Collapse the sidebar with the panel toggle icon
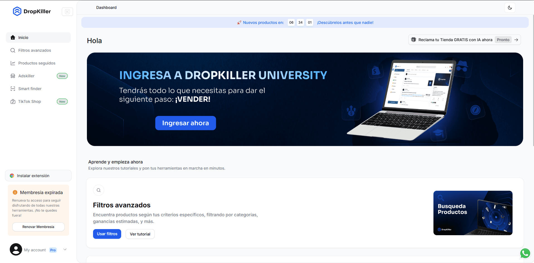The image size is (534, 263). [x=67, y=12]
